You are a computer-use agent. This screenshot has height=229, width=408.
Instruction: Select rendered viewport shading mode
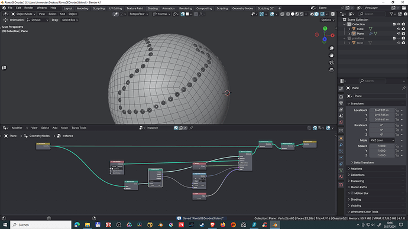point(302,14)
